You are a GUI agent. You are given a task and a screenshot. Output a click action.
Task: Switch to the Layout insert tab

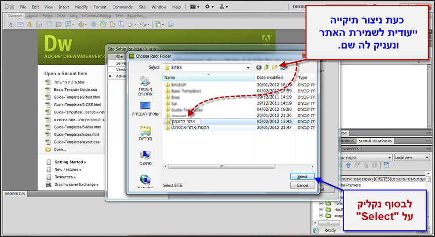coord(32,15)
